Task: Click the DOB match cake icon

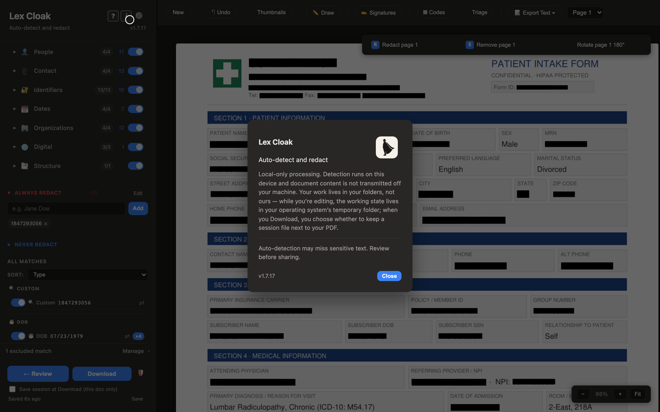Action: pos(30,336)
